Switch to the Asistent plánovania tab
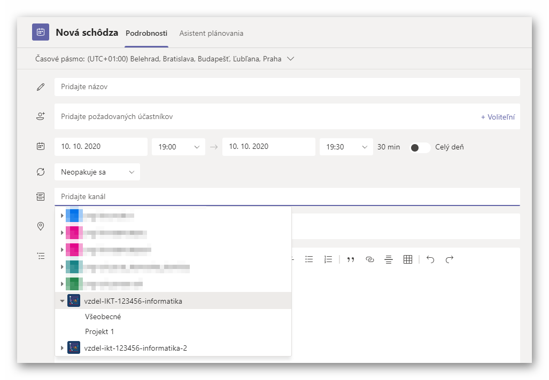This screenshot has height=380, width=549. pyautogui.click(x=211, y=33)
